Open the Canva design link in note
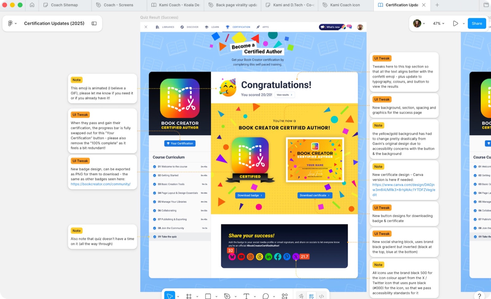Image resolution: width=491 pixels, height=299 pixels. pos(404,190)
